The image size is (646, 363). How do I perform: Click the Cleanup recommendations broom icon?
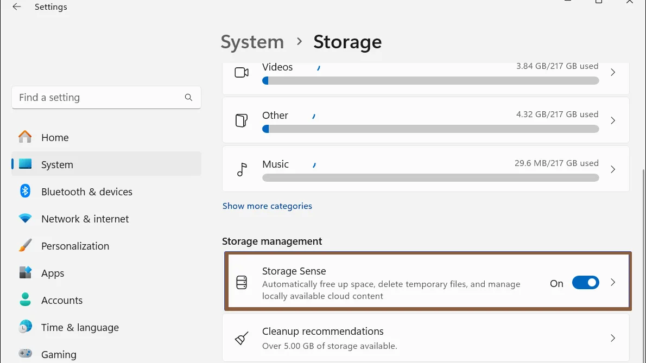point(242,338)
